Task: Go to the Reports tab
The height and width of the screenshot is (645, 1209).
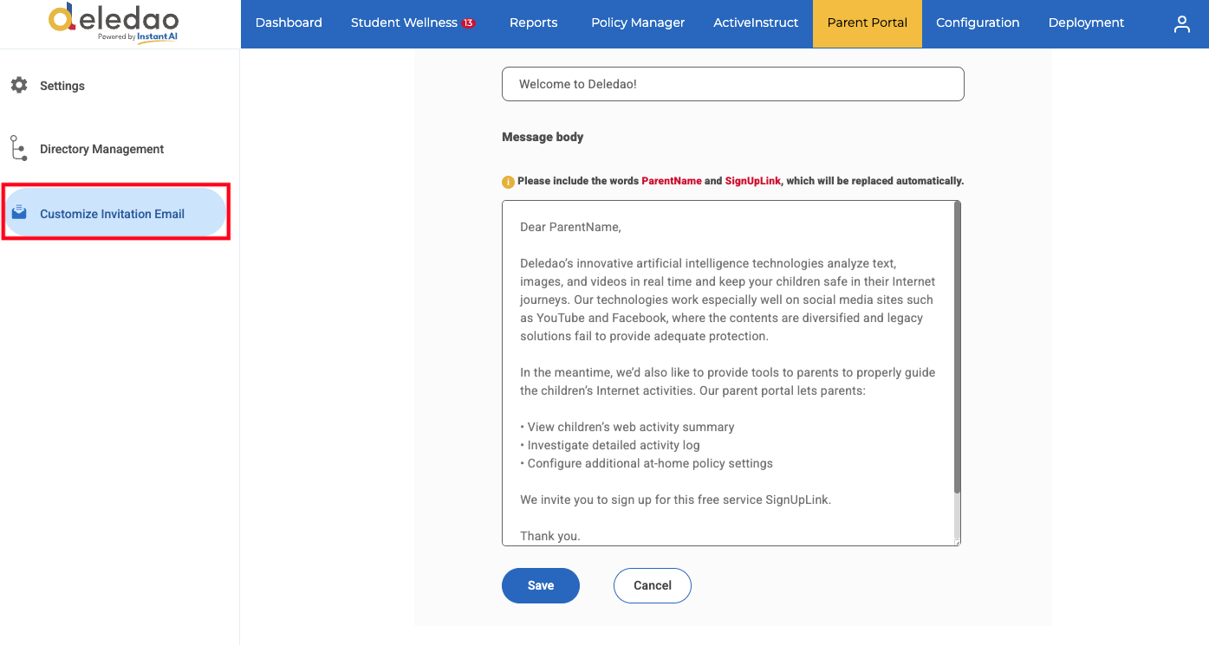Action: 534,23
